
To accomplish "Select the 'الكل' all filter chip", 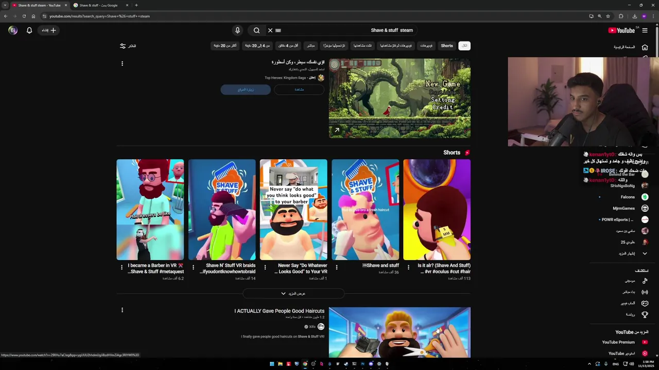I will (x=464, y=46).
